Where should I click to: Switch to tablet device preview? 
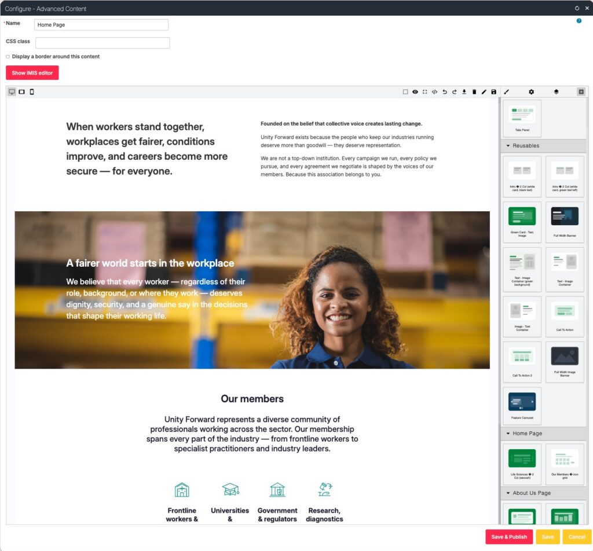click(x=22, y=92)
